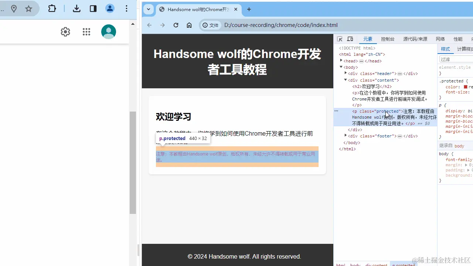Click the browser forward arrow
This screenshot has height=266, width=473.
[163, 25]
